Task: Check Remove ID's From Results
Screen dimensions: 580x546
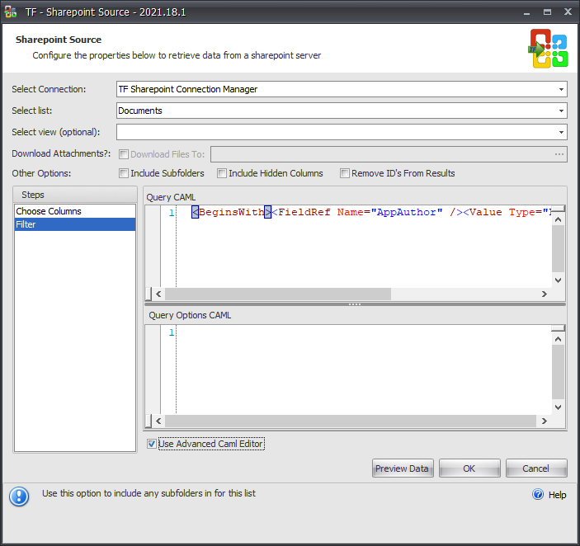Action: [x=344, y=173]
